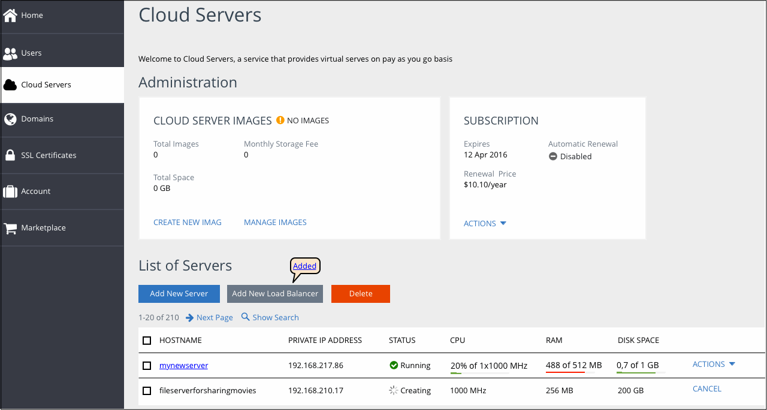Click the 200 GB disk space value
The image size is (767, 410).
[630, 390]
